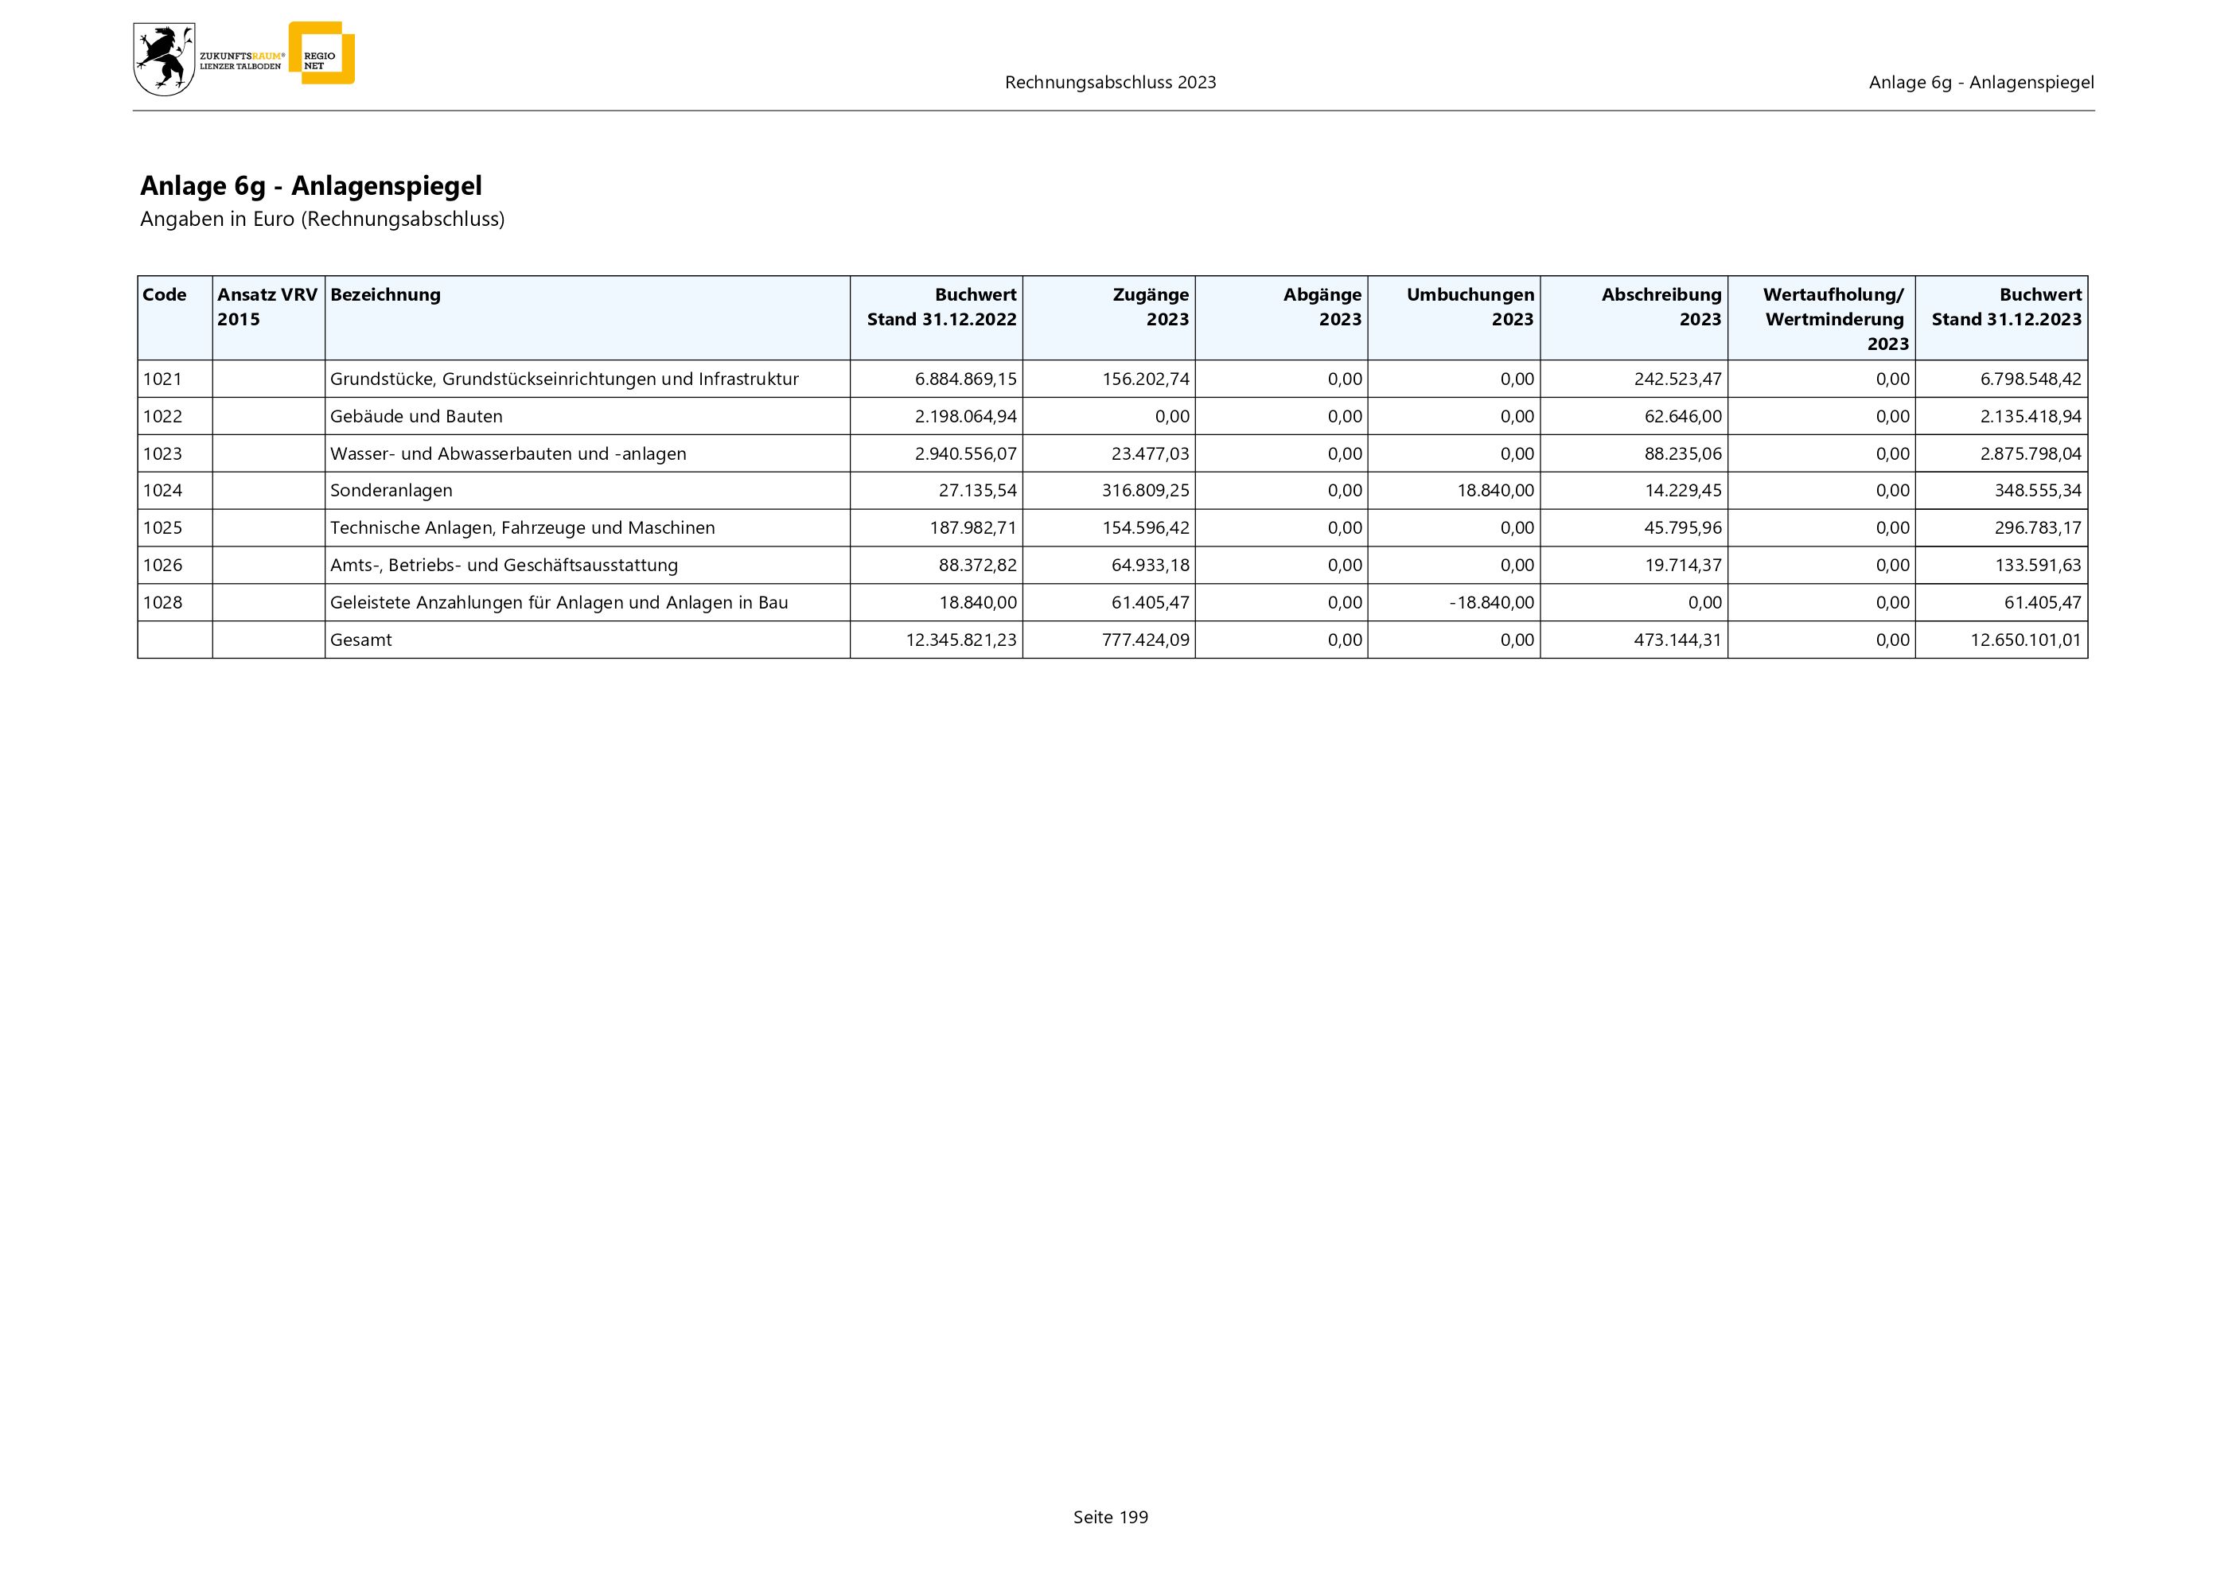Click the Abschreibung total 473.144,31
Viewport: 2228px width, 1575px height.
[x=1677, y=640]
